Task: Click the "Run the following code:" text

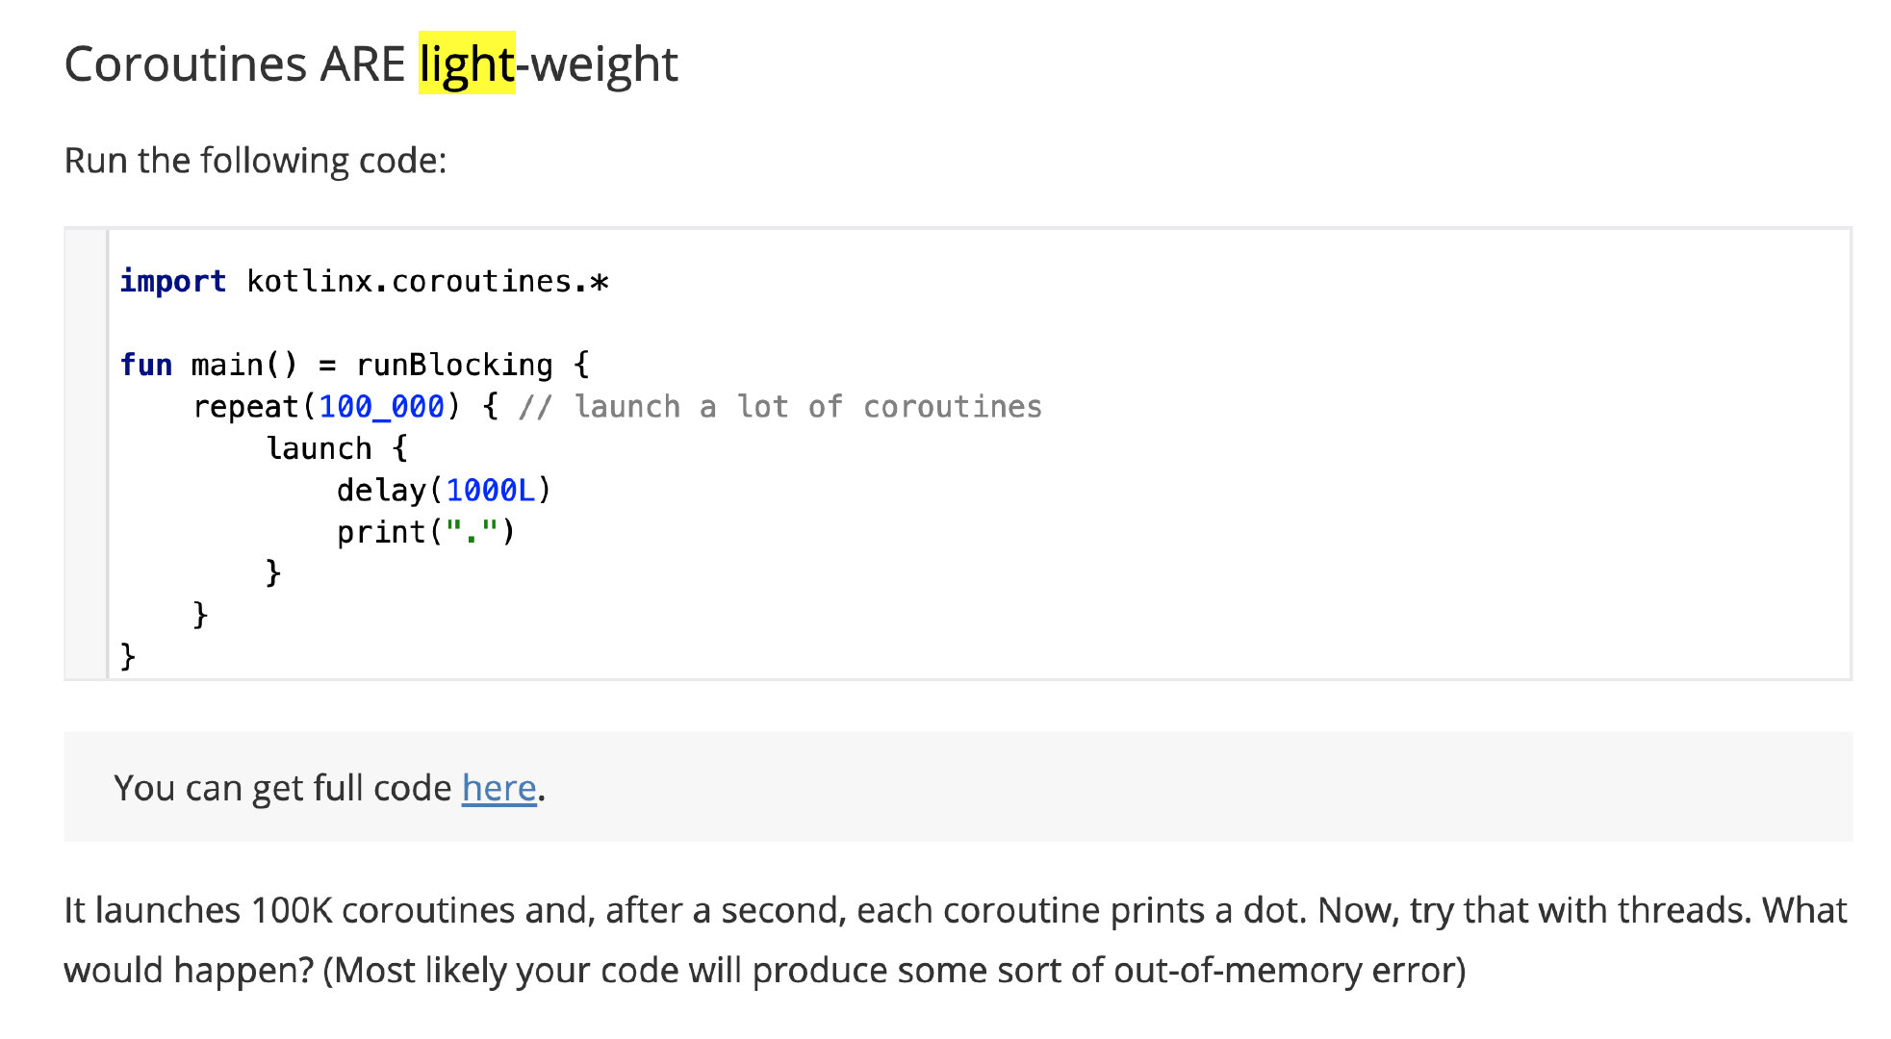Action: point(255,161)
